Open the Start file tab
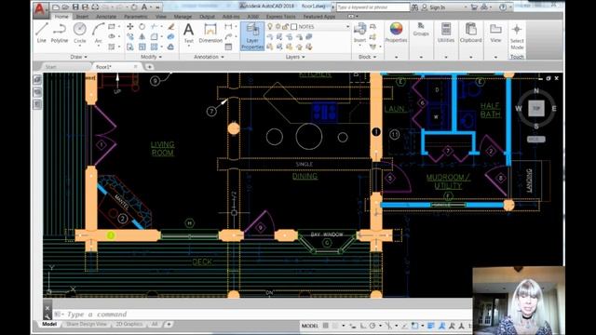 51,67
